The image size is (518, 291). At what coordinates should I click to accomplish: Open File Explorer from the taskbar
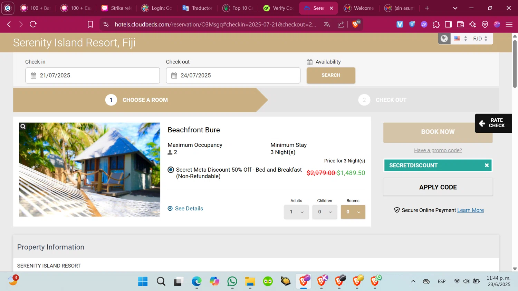pos(250,281)
